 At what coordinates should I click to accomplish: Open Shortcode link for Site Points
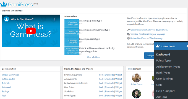(109, 92)
